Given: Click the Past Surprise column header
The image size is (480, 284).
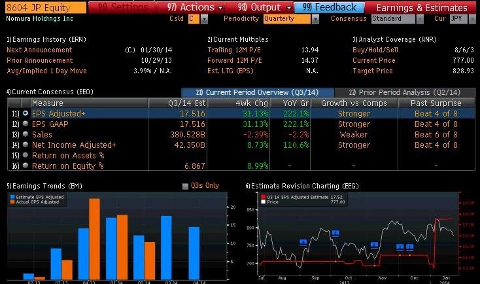Looking at the screenshot, I should click(x=436, y=103).
